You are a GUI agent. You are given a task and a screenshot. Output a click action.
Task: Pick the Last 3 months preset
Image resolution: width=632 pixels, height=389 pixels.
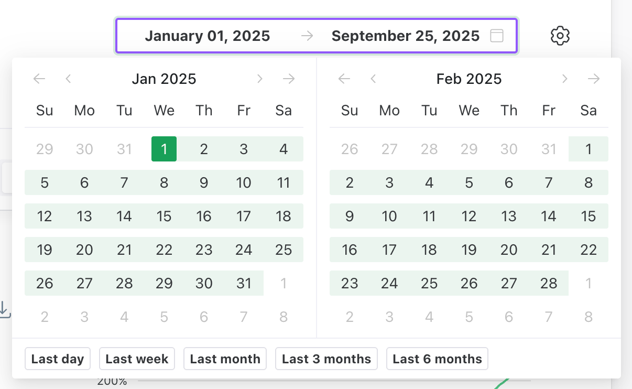click(326, 359)
